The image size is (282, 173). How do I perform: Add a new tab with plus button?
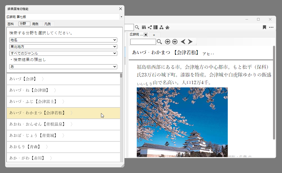pyautogui.click(x=154, y=35)
